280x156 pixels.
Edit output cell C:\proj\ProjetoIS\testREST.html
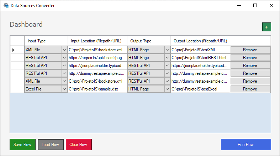pos(200,58)
